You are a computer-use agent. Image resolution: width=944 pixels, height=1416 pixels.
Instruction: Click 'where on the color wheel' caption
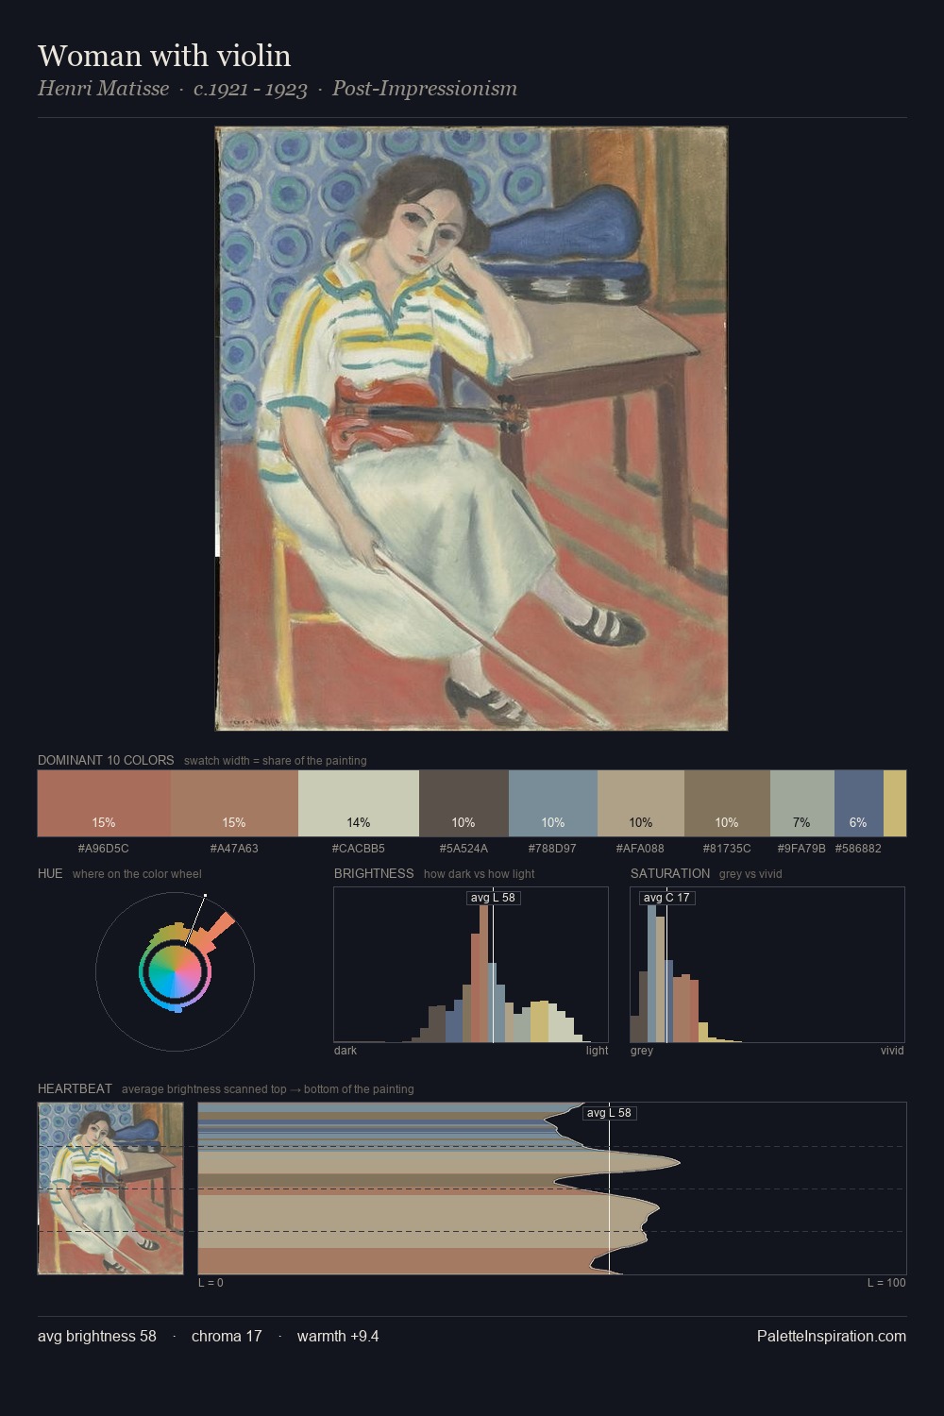pyautogui.click(x=137, y=874)
